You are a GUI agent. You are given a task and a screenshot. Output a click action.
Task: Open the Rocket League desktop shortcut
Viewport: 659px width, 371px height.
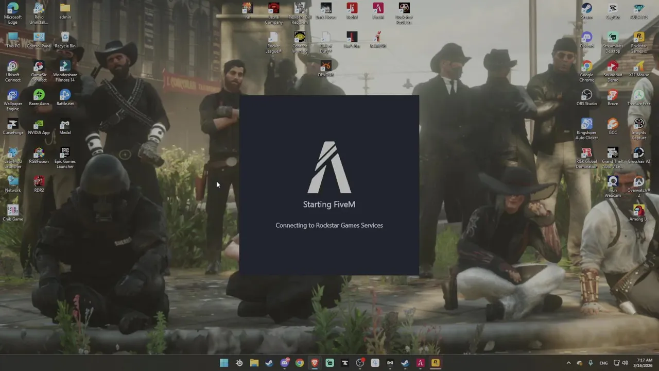(x=273, y=42)
